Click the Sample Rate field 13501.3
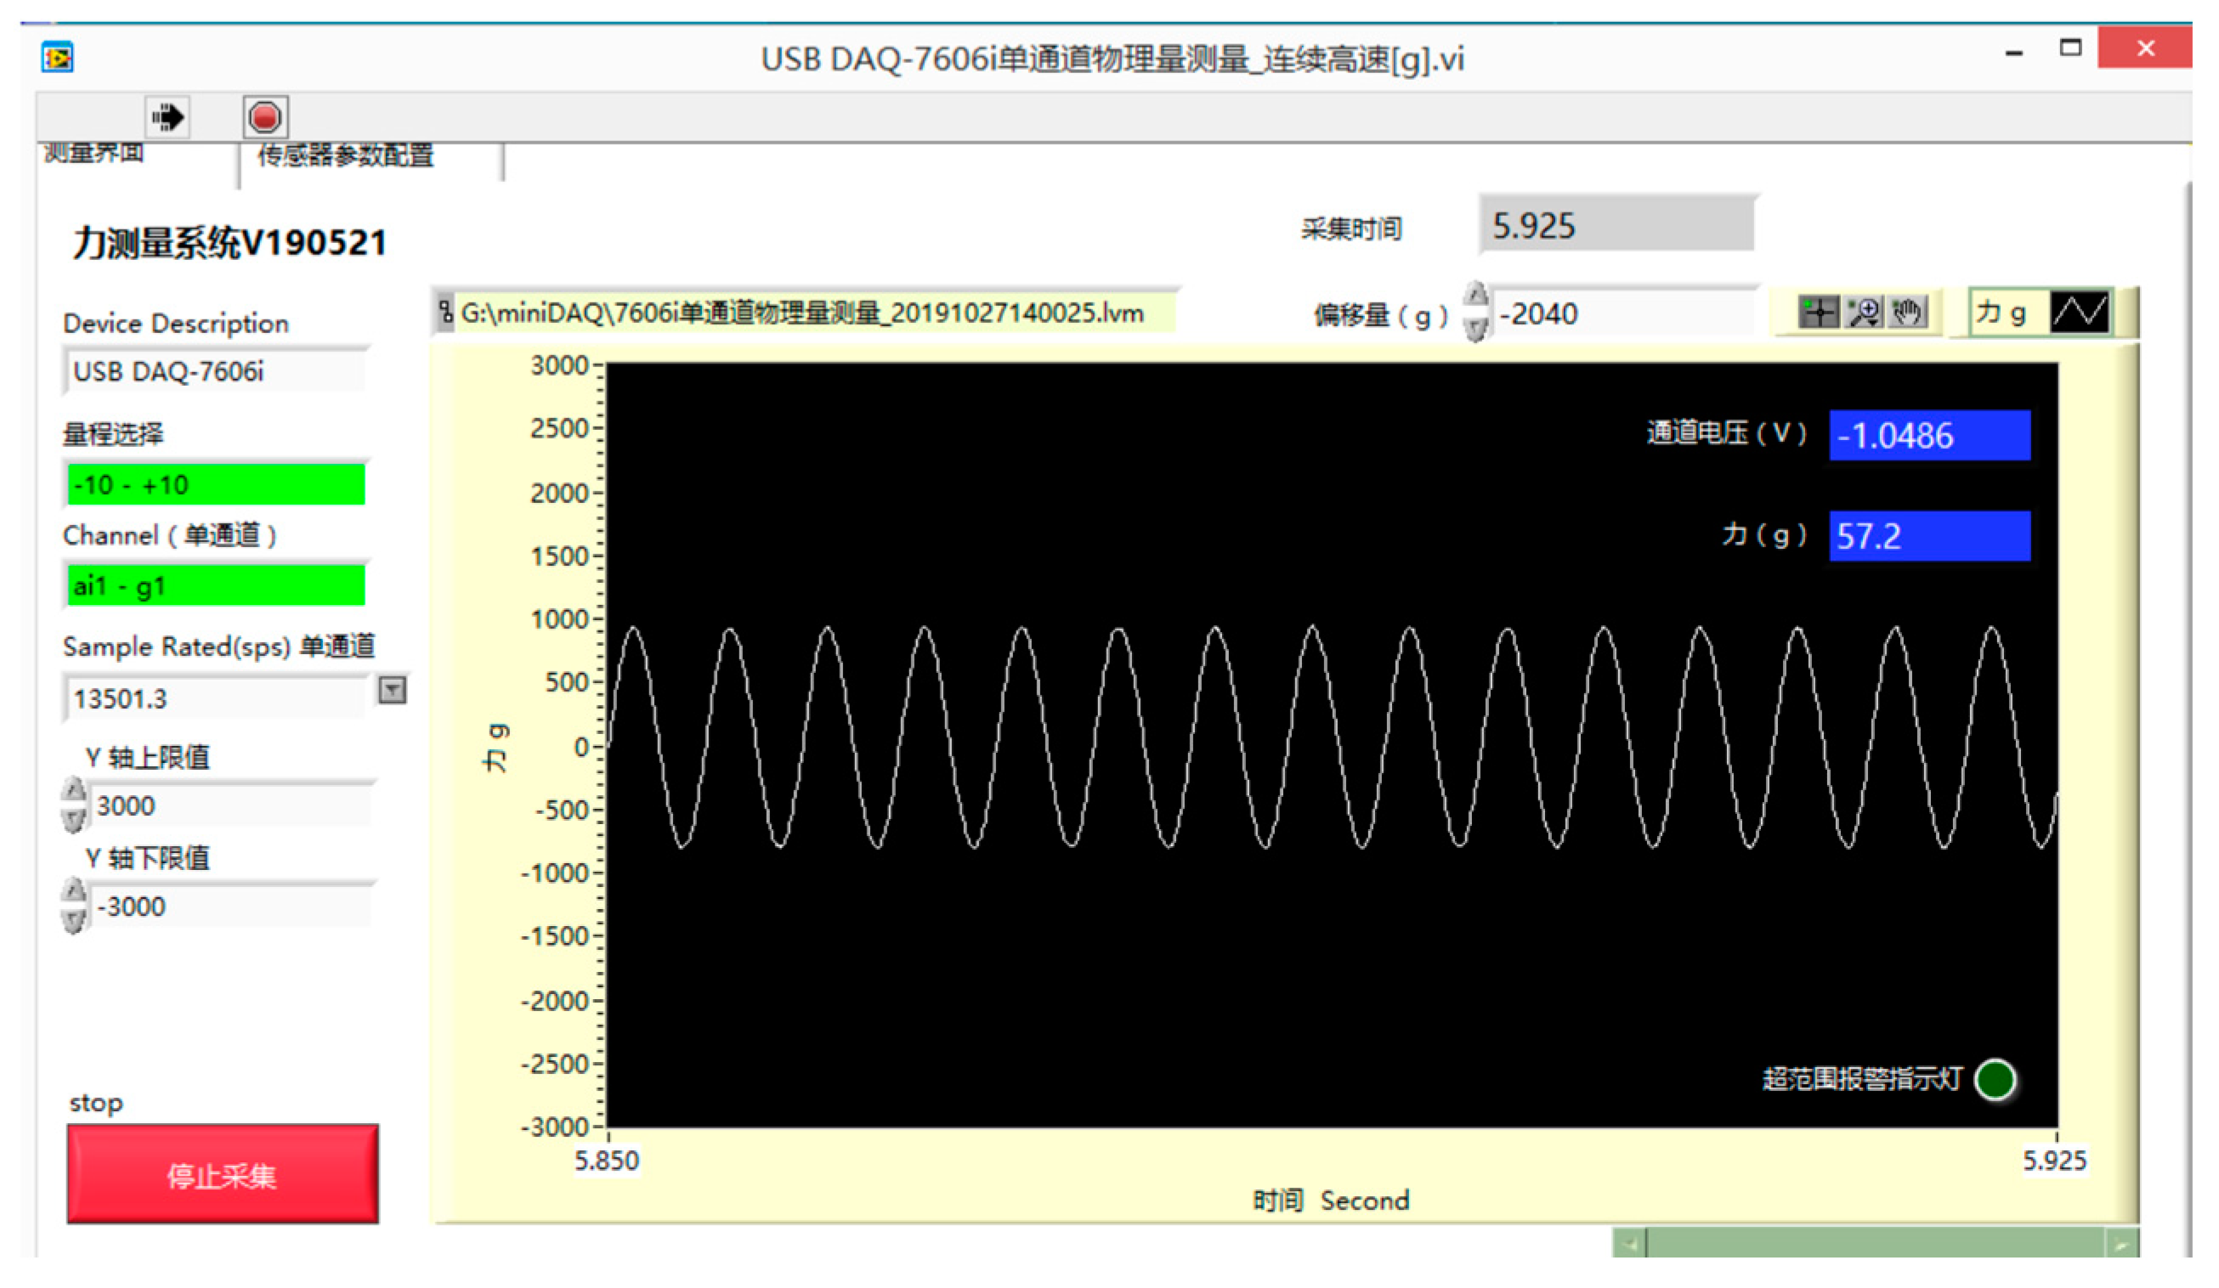Viewport: 2219px width, 1288px height. click(218, 699)
